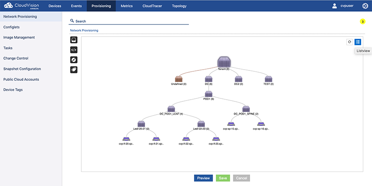Refresh the topology view
The image size is (372, 186).
pyautogui.click(x=350, y=42)
